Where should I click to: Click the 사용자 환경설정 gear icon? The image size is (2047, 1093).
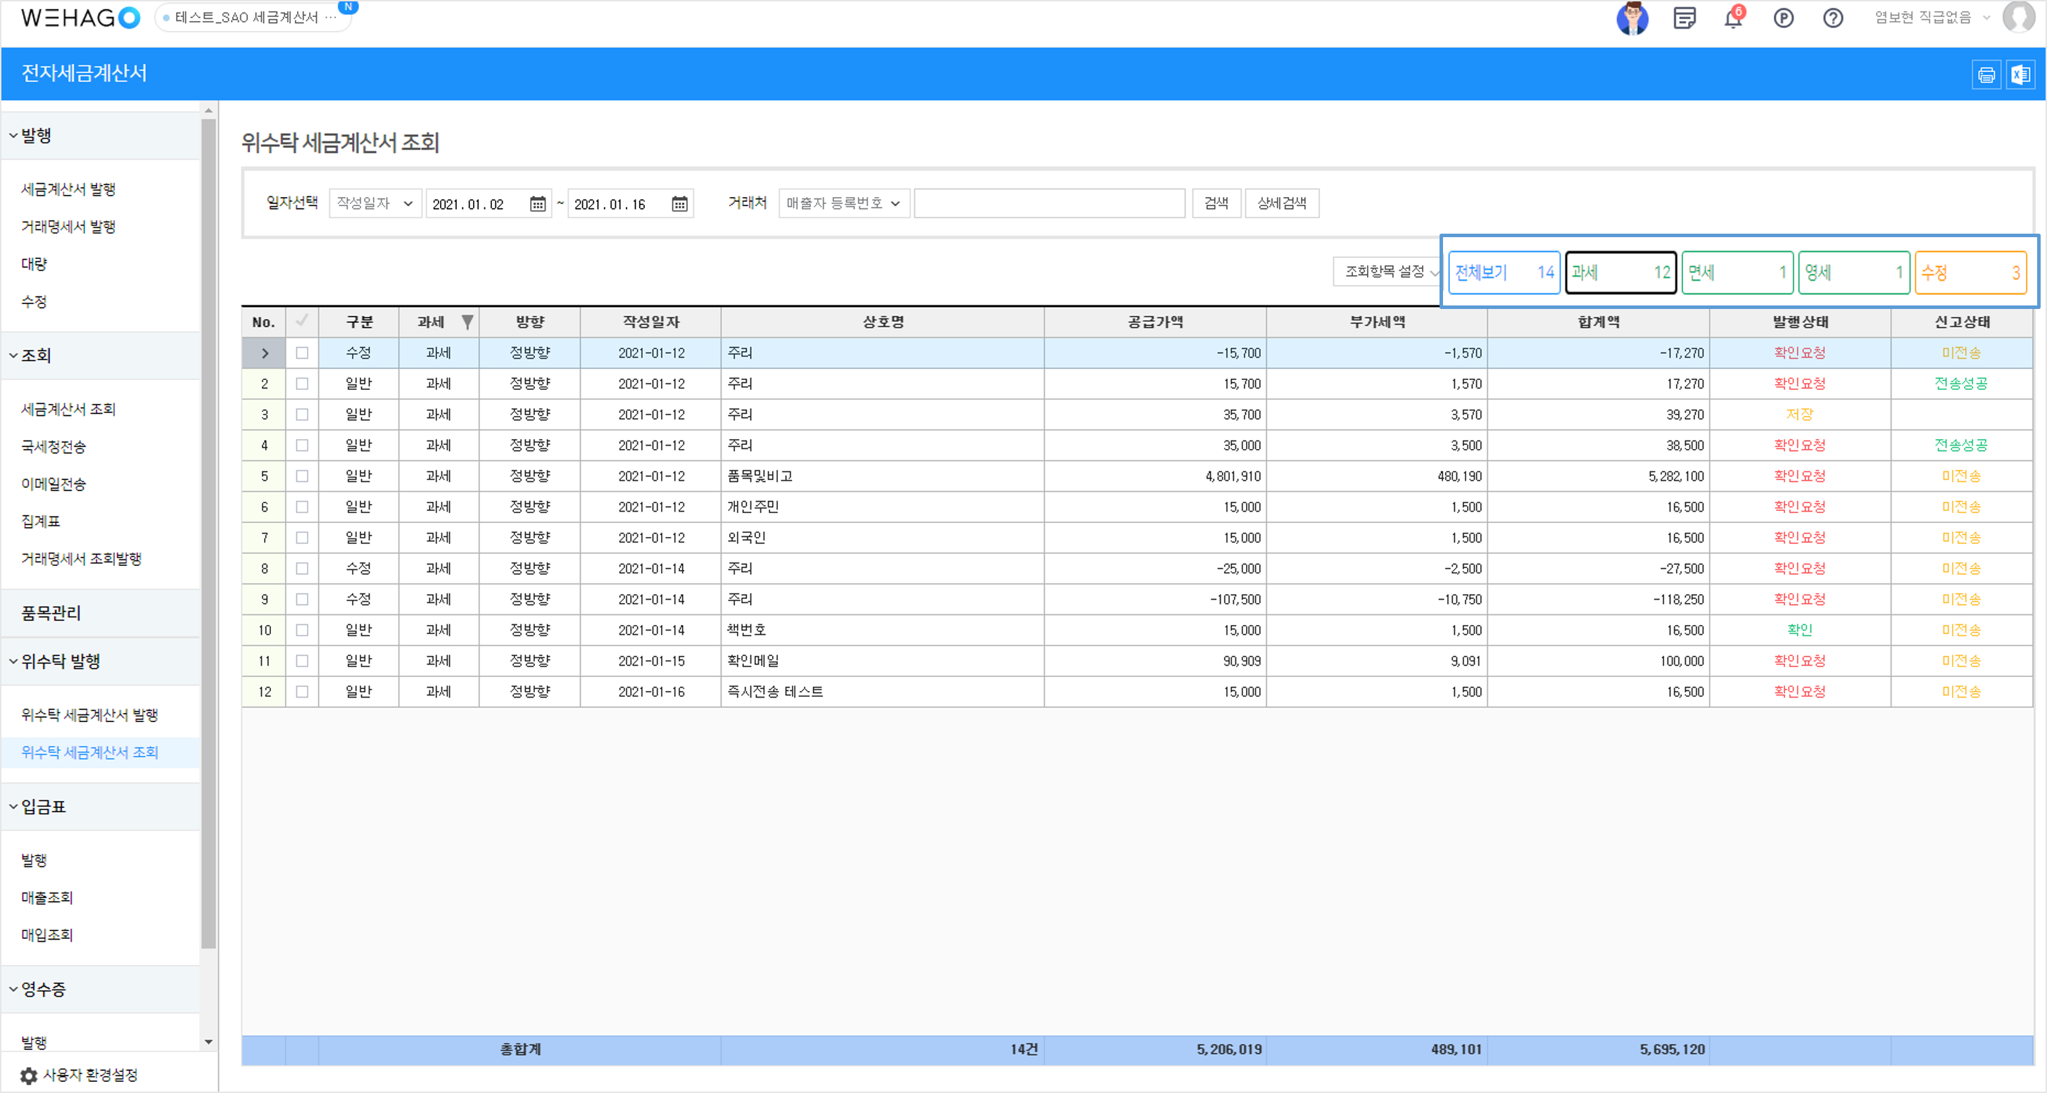(x=29, y=1075)
